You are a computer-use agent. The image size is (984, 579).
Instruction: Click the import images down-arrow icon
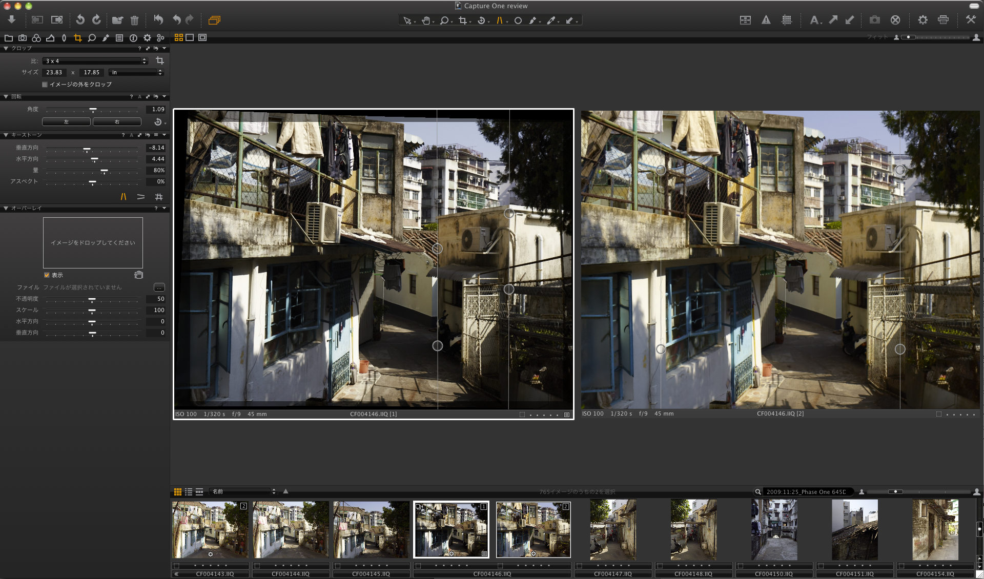coord(11,20)
